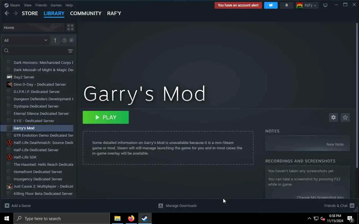This screenshot has height=224, width=359.
Task: Click Add a Game
Action: click(18, 206)
